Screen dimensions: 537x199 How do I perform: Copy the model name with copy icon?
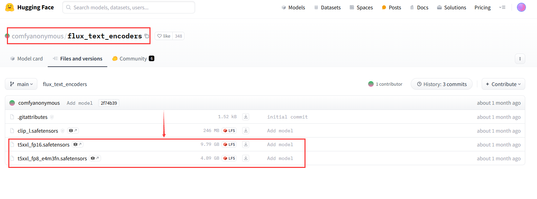point(147,36)
